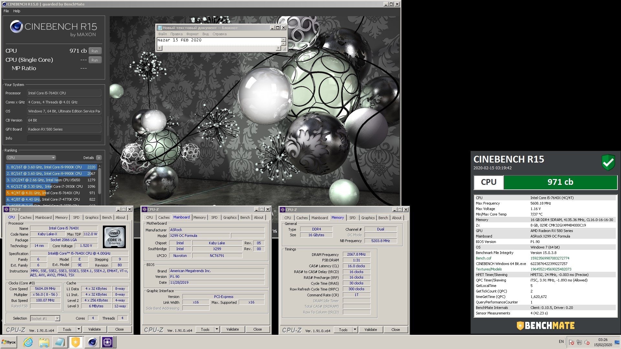This screenshot has height=349, width=621.
Task: Open Notepad's Файл menu
Action: 163,34
